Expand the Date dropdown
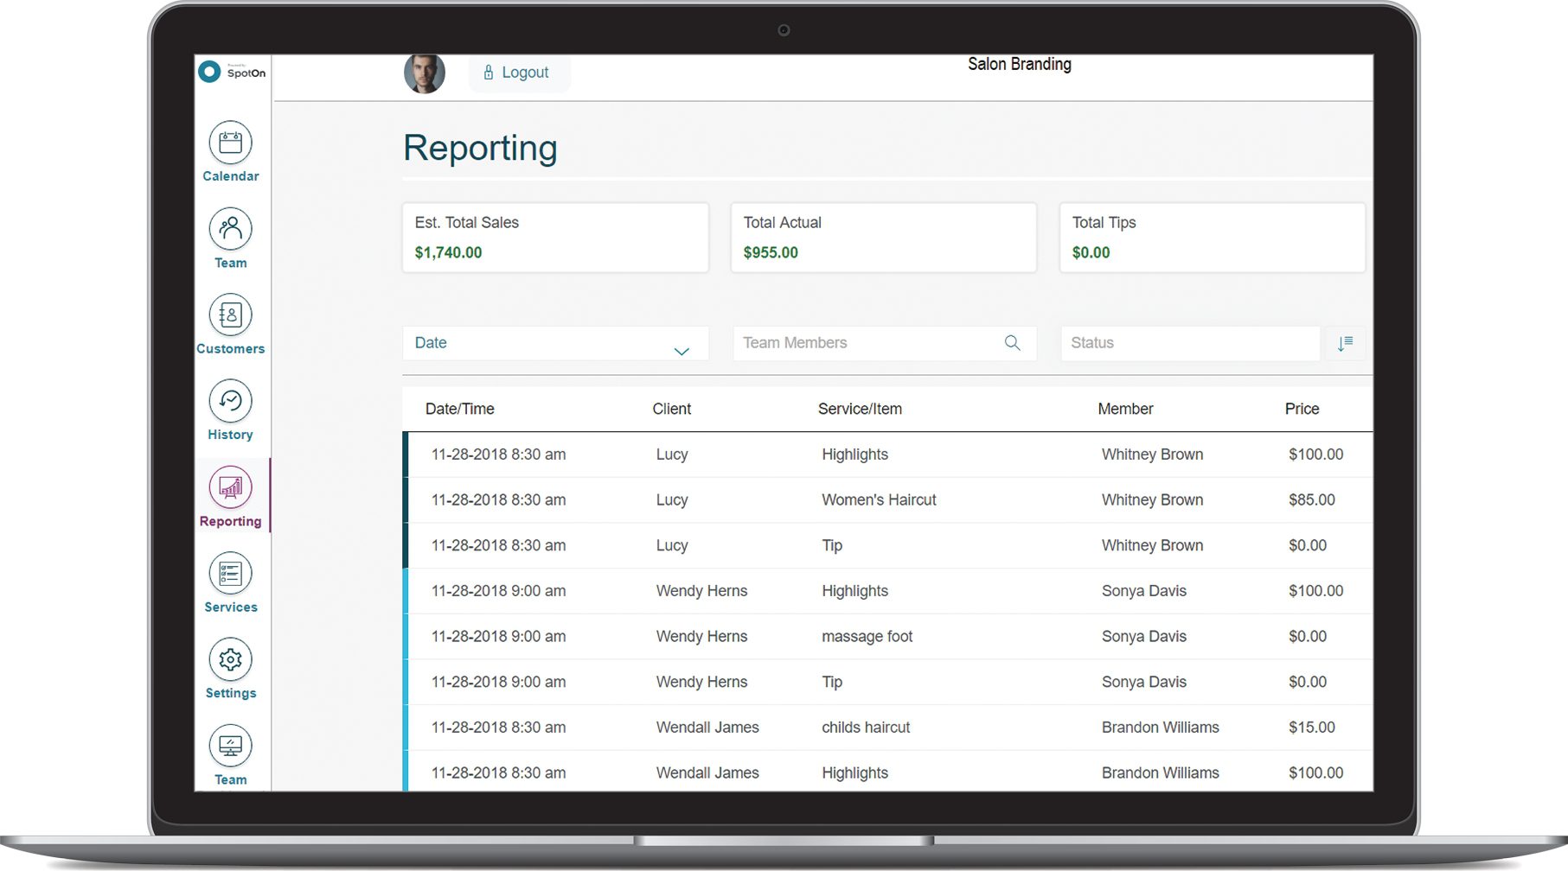1568x871 pixels. pos(555,343)
